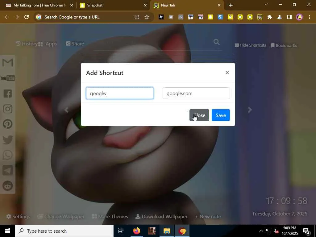Open the tab search dropdown chevron
The width and height of the screenshot is (316, 237).
pos(266,4)
